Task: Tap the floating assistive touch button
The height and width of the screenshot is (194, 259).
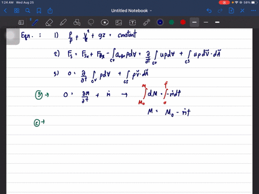Action: 11,36
